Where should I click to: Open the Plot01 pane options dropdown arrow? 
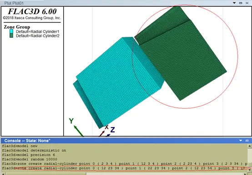pos(234,3)
